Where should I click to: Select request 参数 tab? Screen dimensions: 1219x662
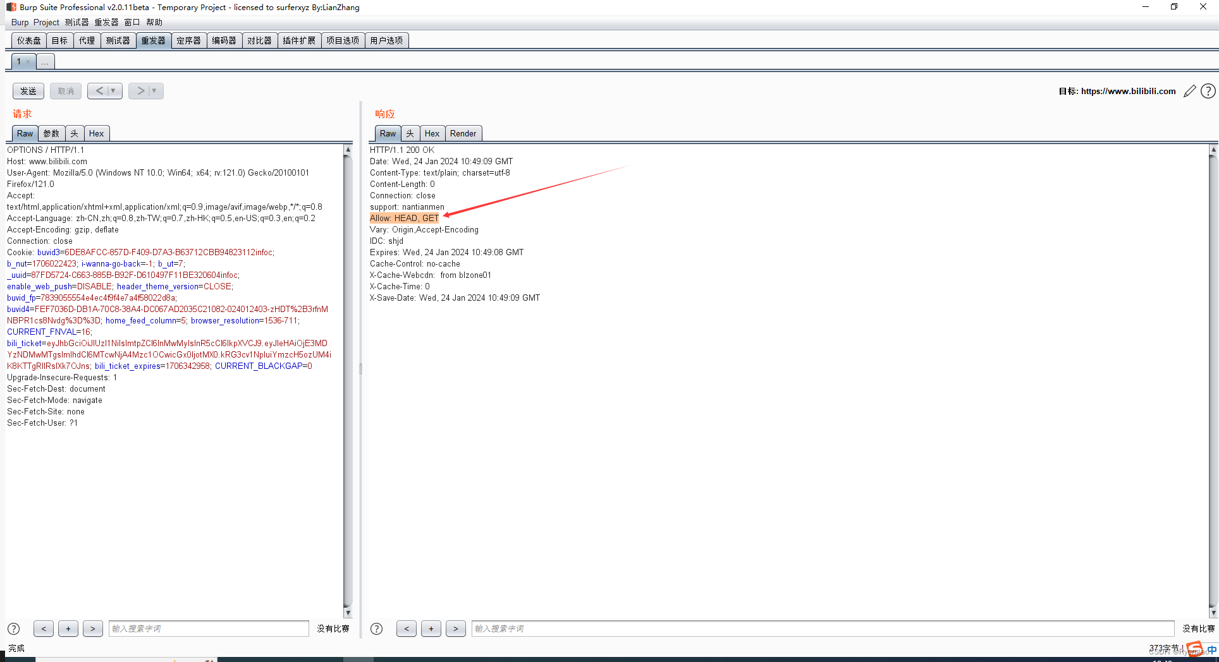[51, 133]
